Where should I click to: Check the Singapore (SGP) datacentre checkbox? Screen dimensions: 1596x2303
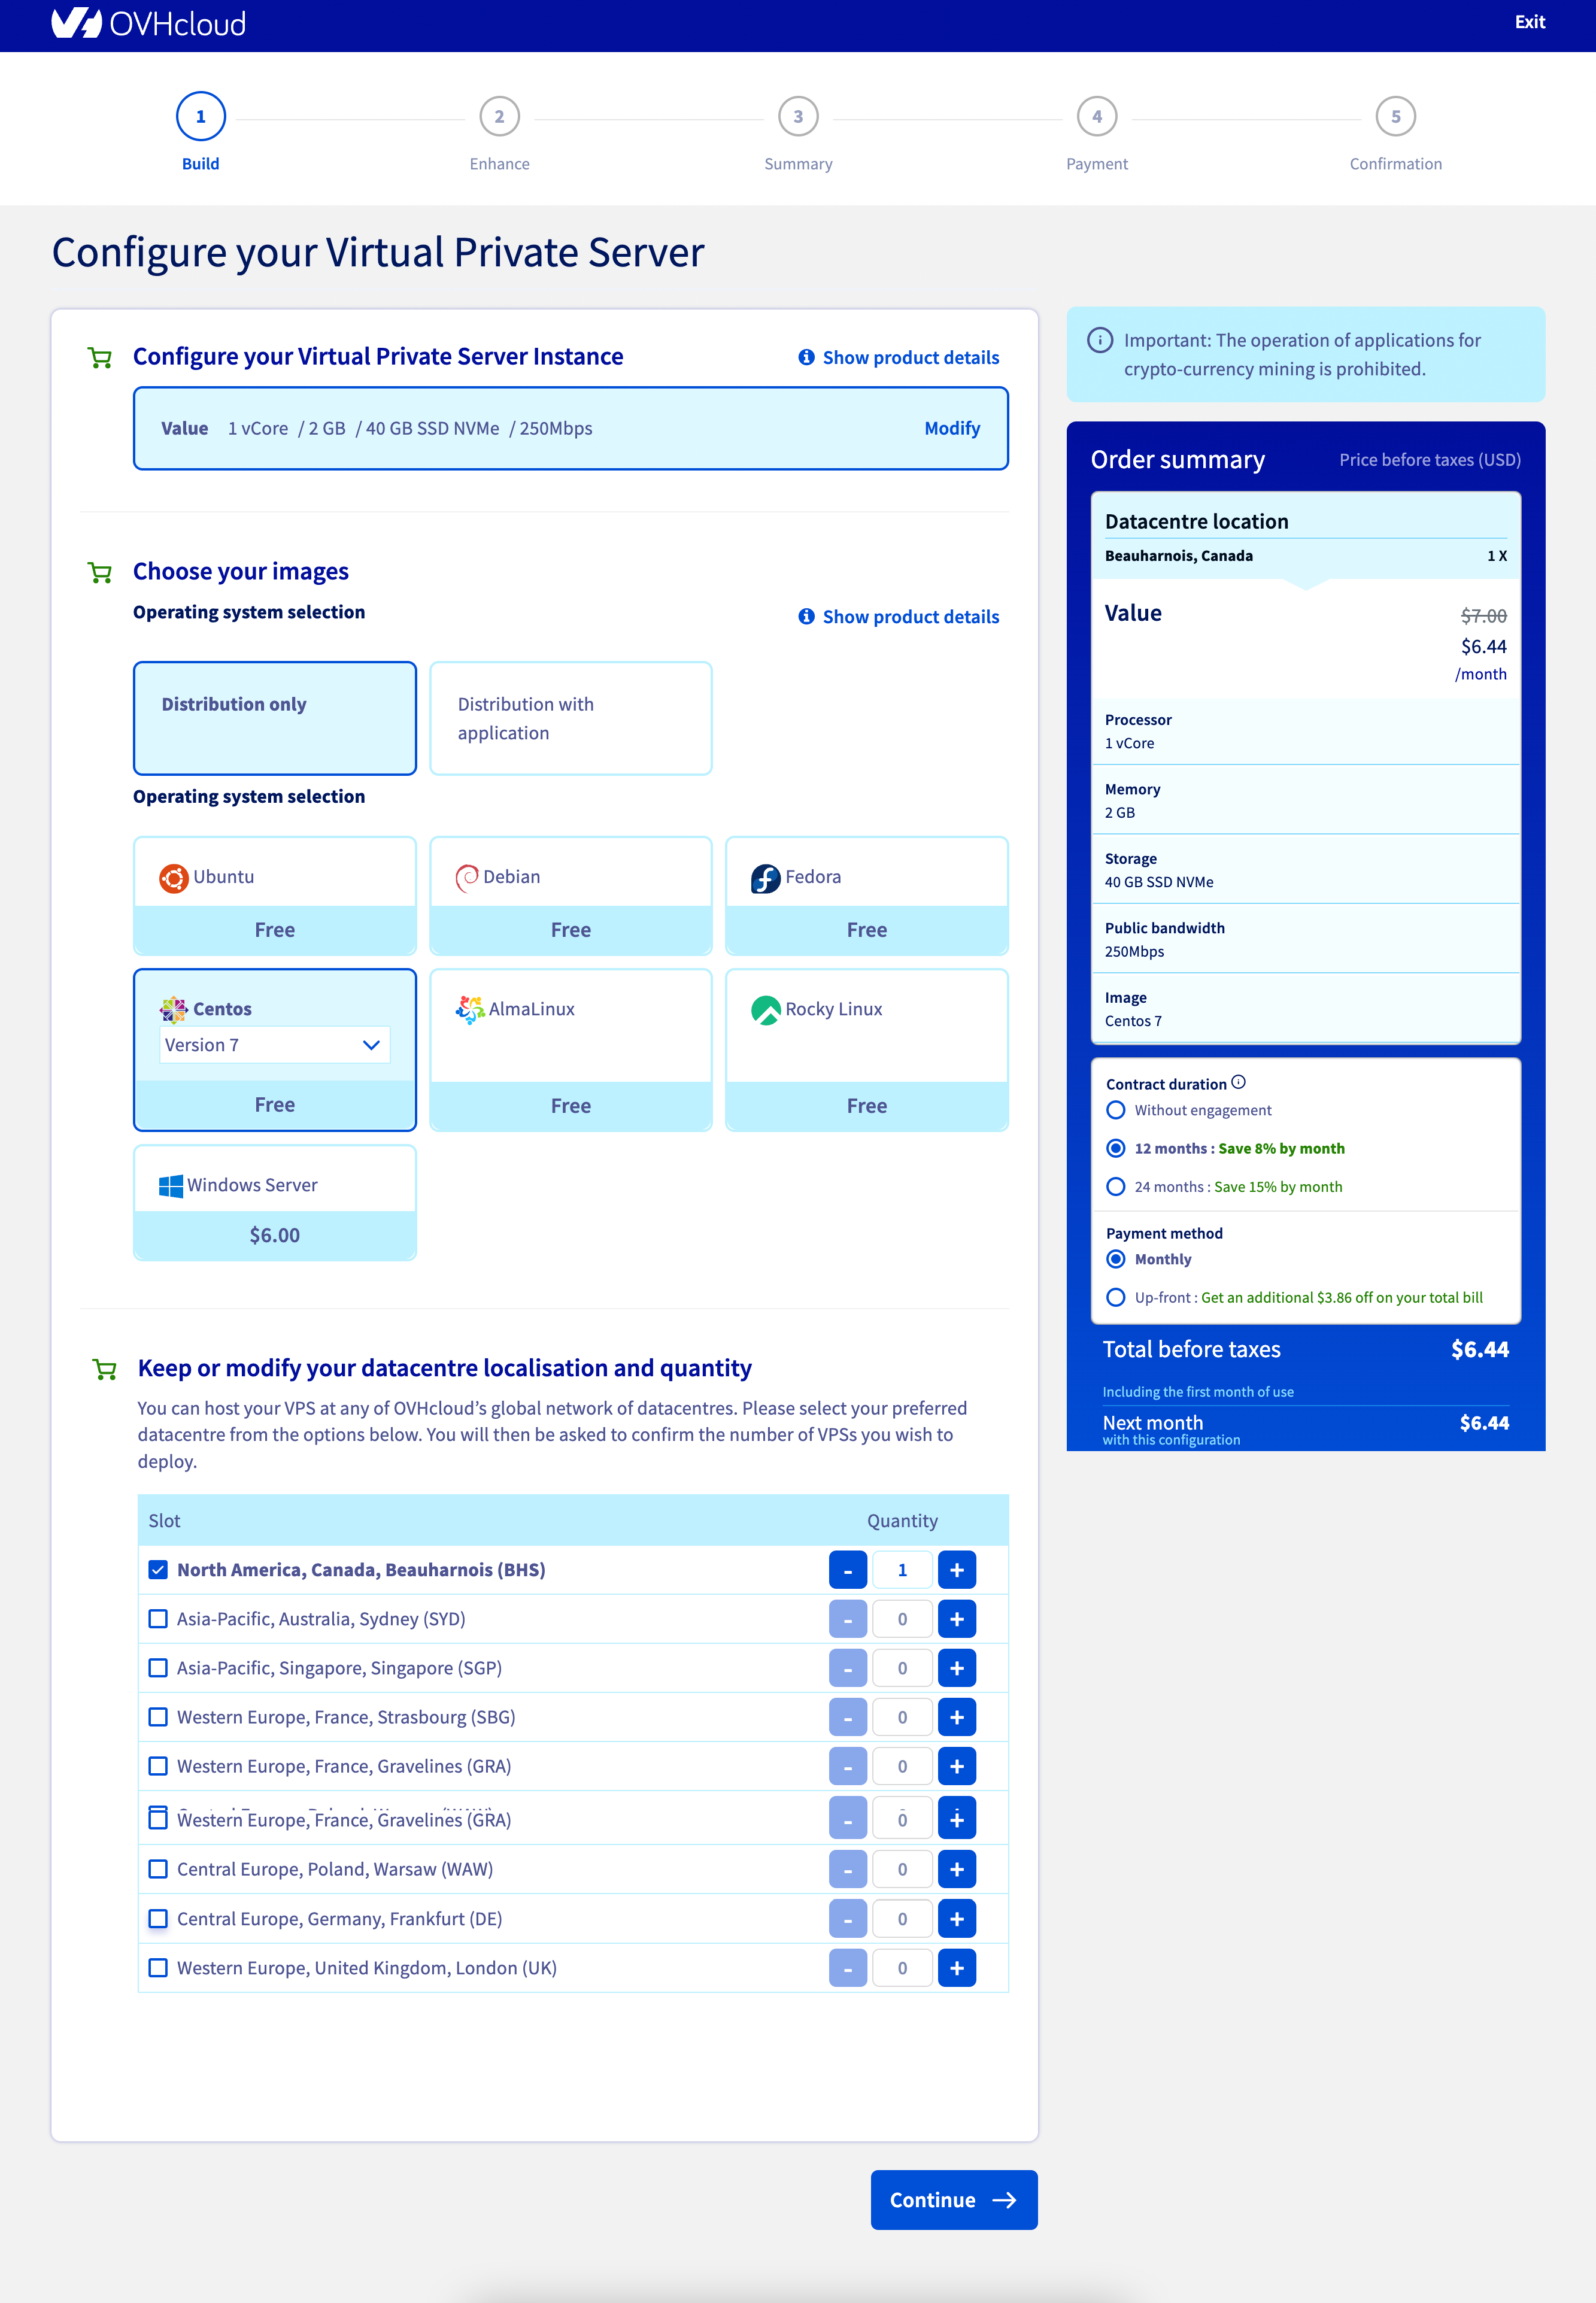point(158,1667)
